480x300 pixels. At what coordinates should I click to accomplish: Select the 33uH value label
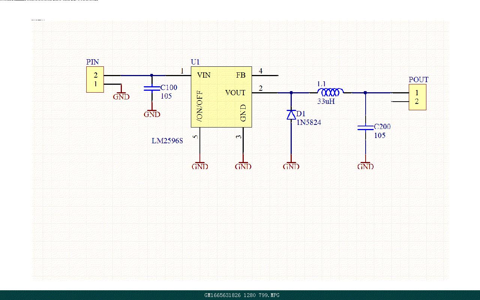[x=326, y=101]
